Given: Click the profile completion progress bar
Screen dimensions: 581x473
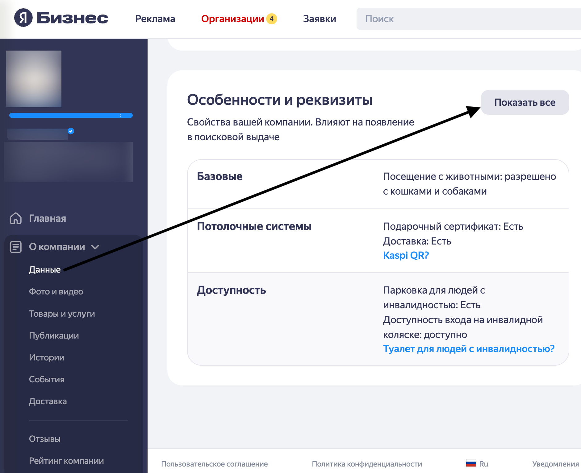Looking at the screenshot, I should (71, 115).
